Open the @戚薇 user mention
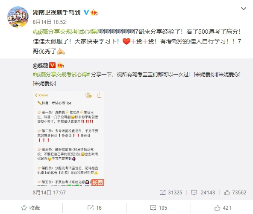 41,66
